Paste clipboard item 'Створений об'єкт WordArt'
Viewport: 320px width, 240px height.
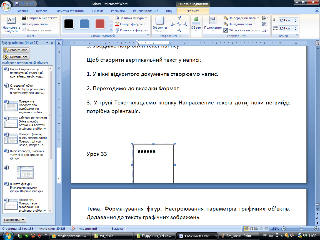[26, 89]
